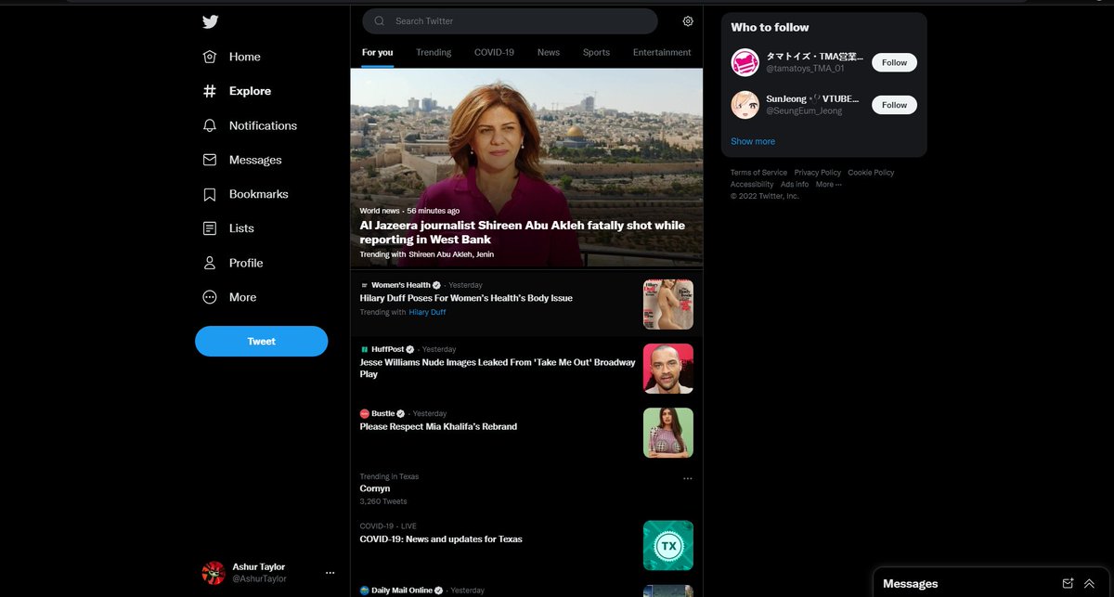Open Bookmarks in the left navigation
Image resolution: width=1114 pixels, height=597 pixels.
[246, 194]
